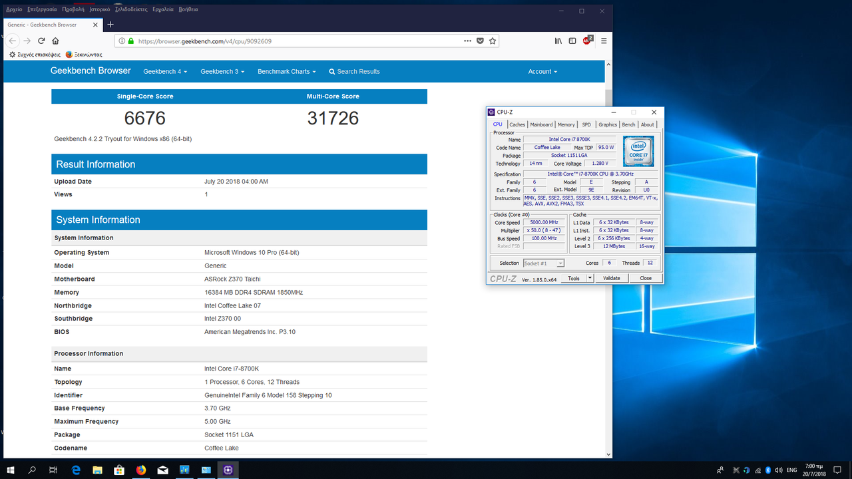The image size is (852, 479).
Task: Show site information icon
Action: coord(122,41)
